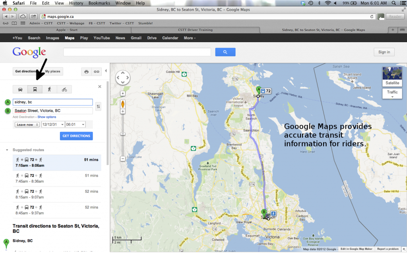
Task: Click the zoom-out minus on map slider
Action: click(122, 158)
